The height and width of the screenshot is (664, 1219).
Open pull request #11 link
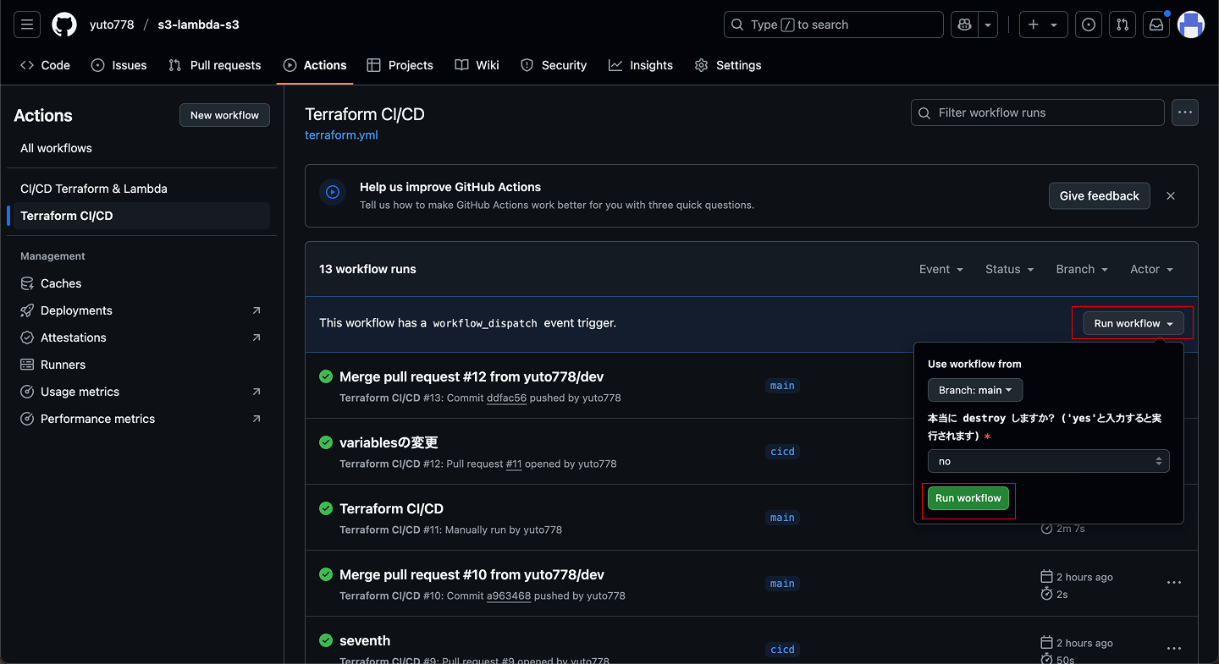pos(514,464)
